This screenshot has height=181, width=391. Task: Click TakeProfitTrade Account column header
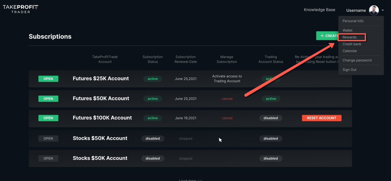[105, 59]
